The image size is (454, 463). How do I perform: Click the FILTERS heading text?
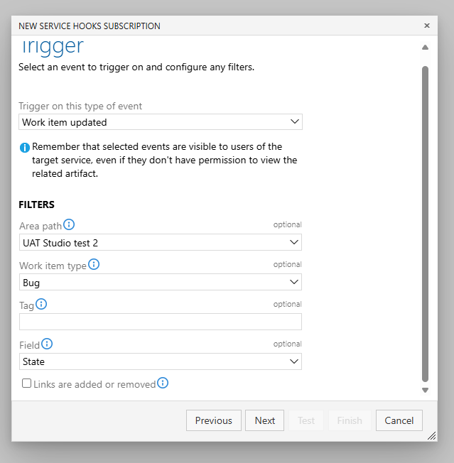click(37, 205)
